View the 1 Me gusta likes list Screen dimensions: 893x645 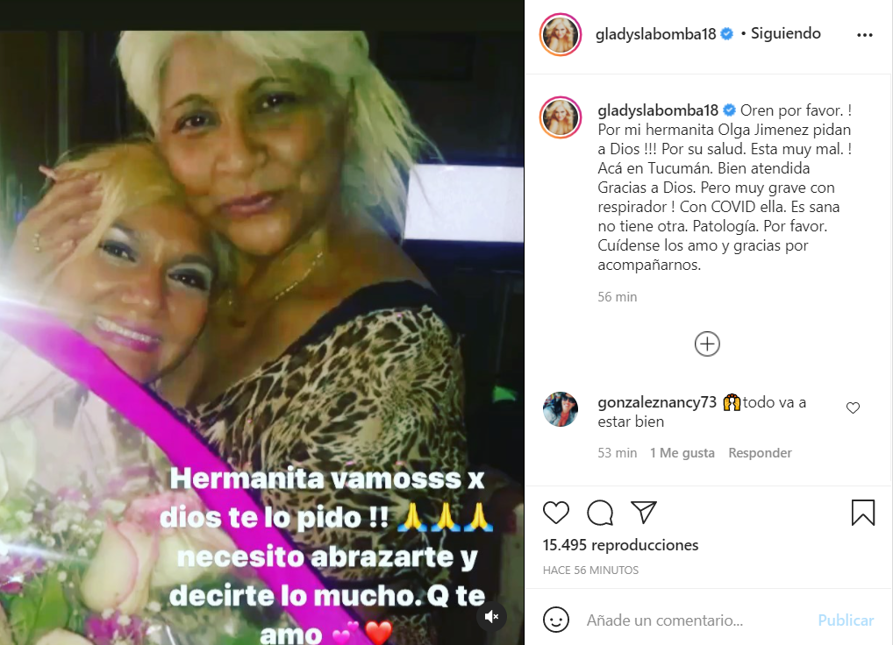point(682,453)
